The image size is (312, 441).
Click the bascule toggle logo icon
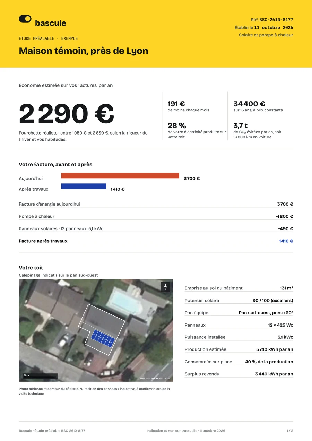[25, 19]
